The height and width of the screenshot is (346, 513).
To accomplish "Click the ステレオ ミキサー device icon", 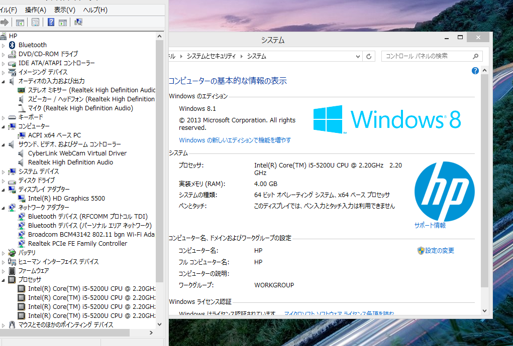I will [21, 90].
